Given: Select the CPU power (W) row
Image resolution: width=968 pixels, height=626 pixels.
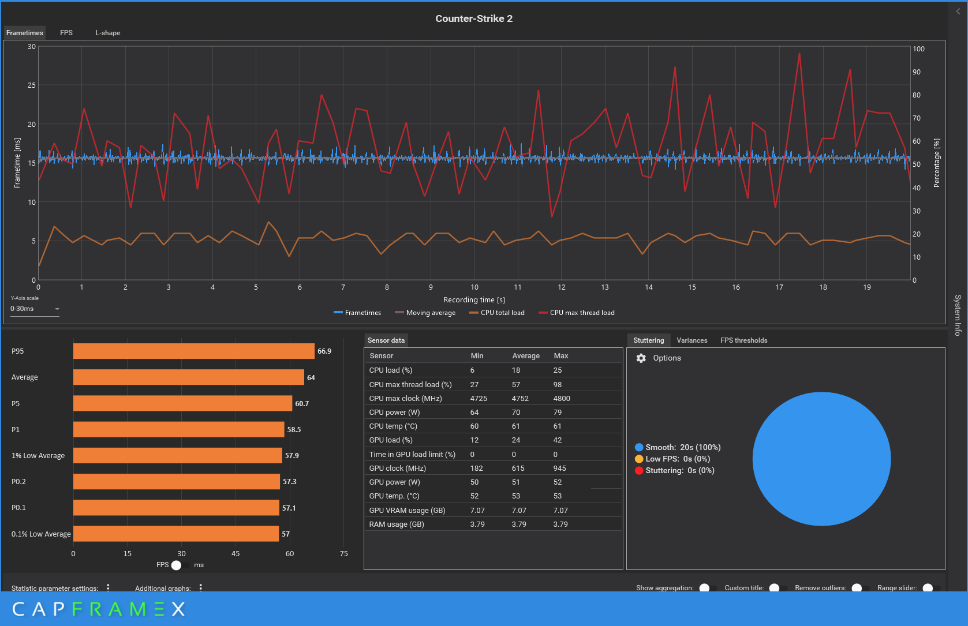Looking at the screenshot, I should click(494, 412).
